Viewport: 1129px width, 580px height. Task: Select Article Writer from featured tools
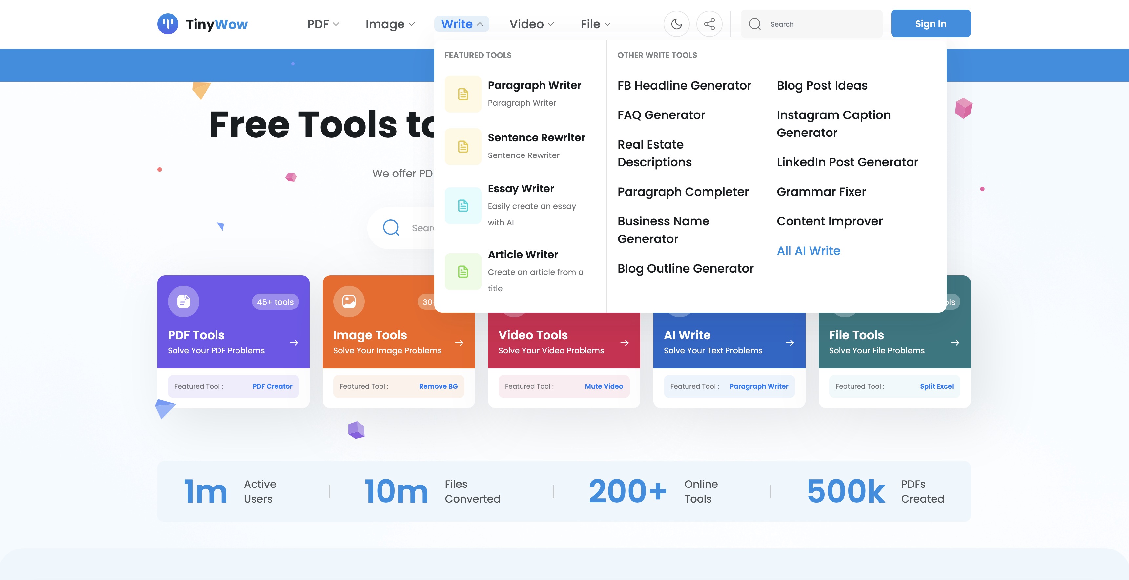click(523, 254)
